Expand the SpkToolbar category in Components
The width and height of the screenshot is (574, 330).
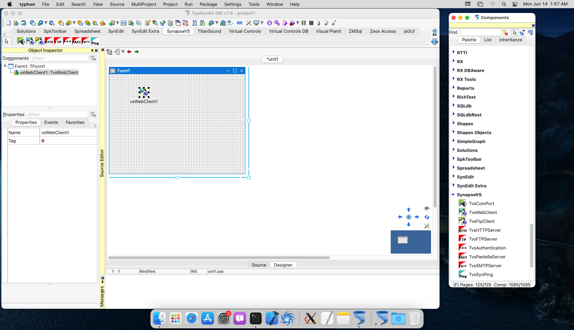[453, 159]
